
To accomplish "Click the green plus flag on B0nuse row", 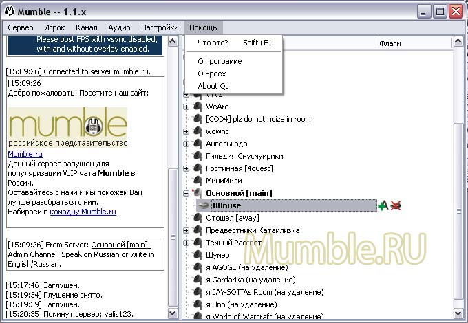I will point(383,205).
